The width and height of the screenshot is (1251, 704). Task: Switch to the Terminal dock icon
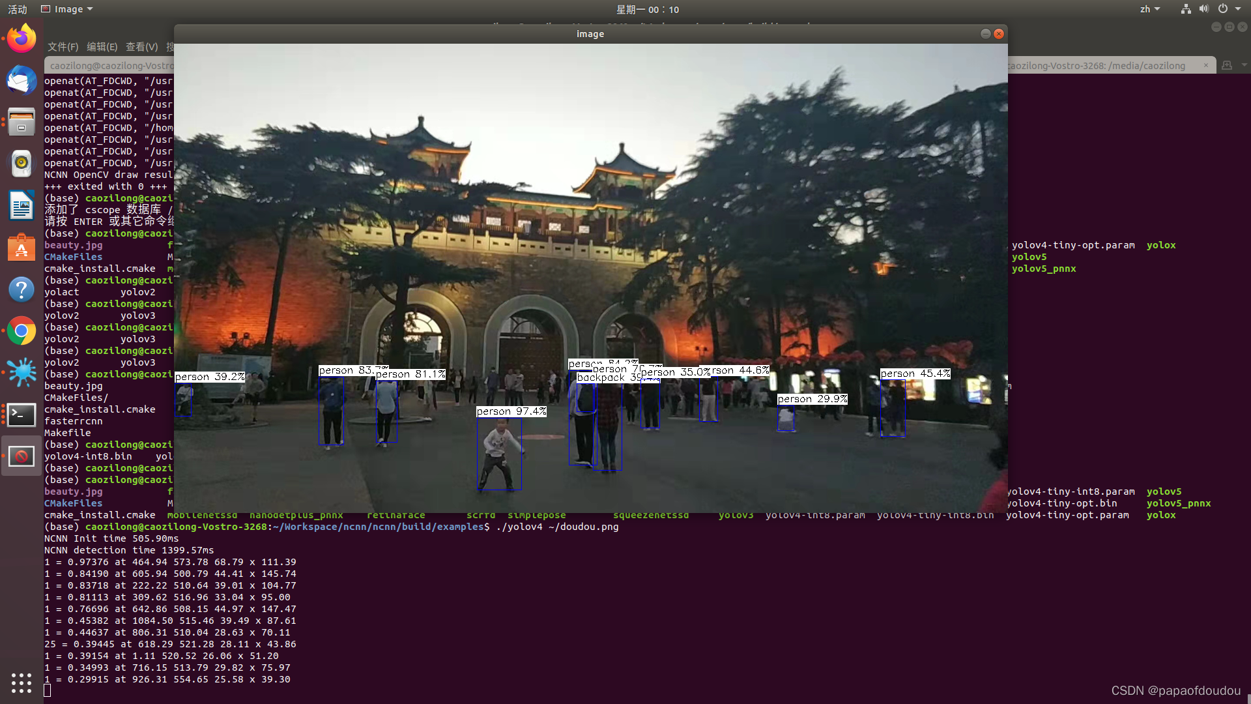pos(22,415)
